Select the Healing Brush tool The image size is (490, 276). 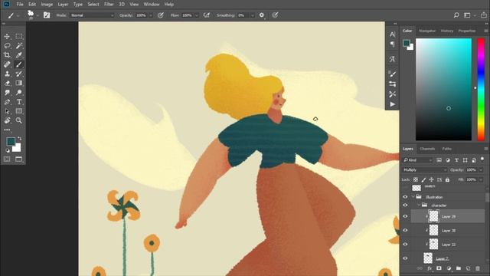pyautogui.click(x=7, y=64)
